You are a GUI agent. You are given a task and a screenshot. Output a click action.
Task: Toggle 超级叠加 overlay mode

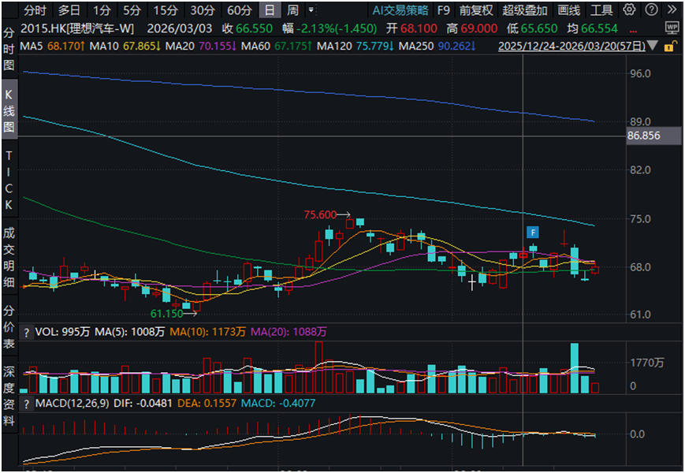[x=524, y=10]
